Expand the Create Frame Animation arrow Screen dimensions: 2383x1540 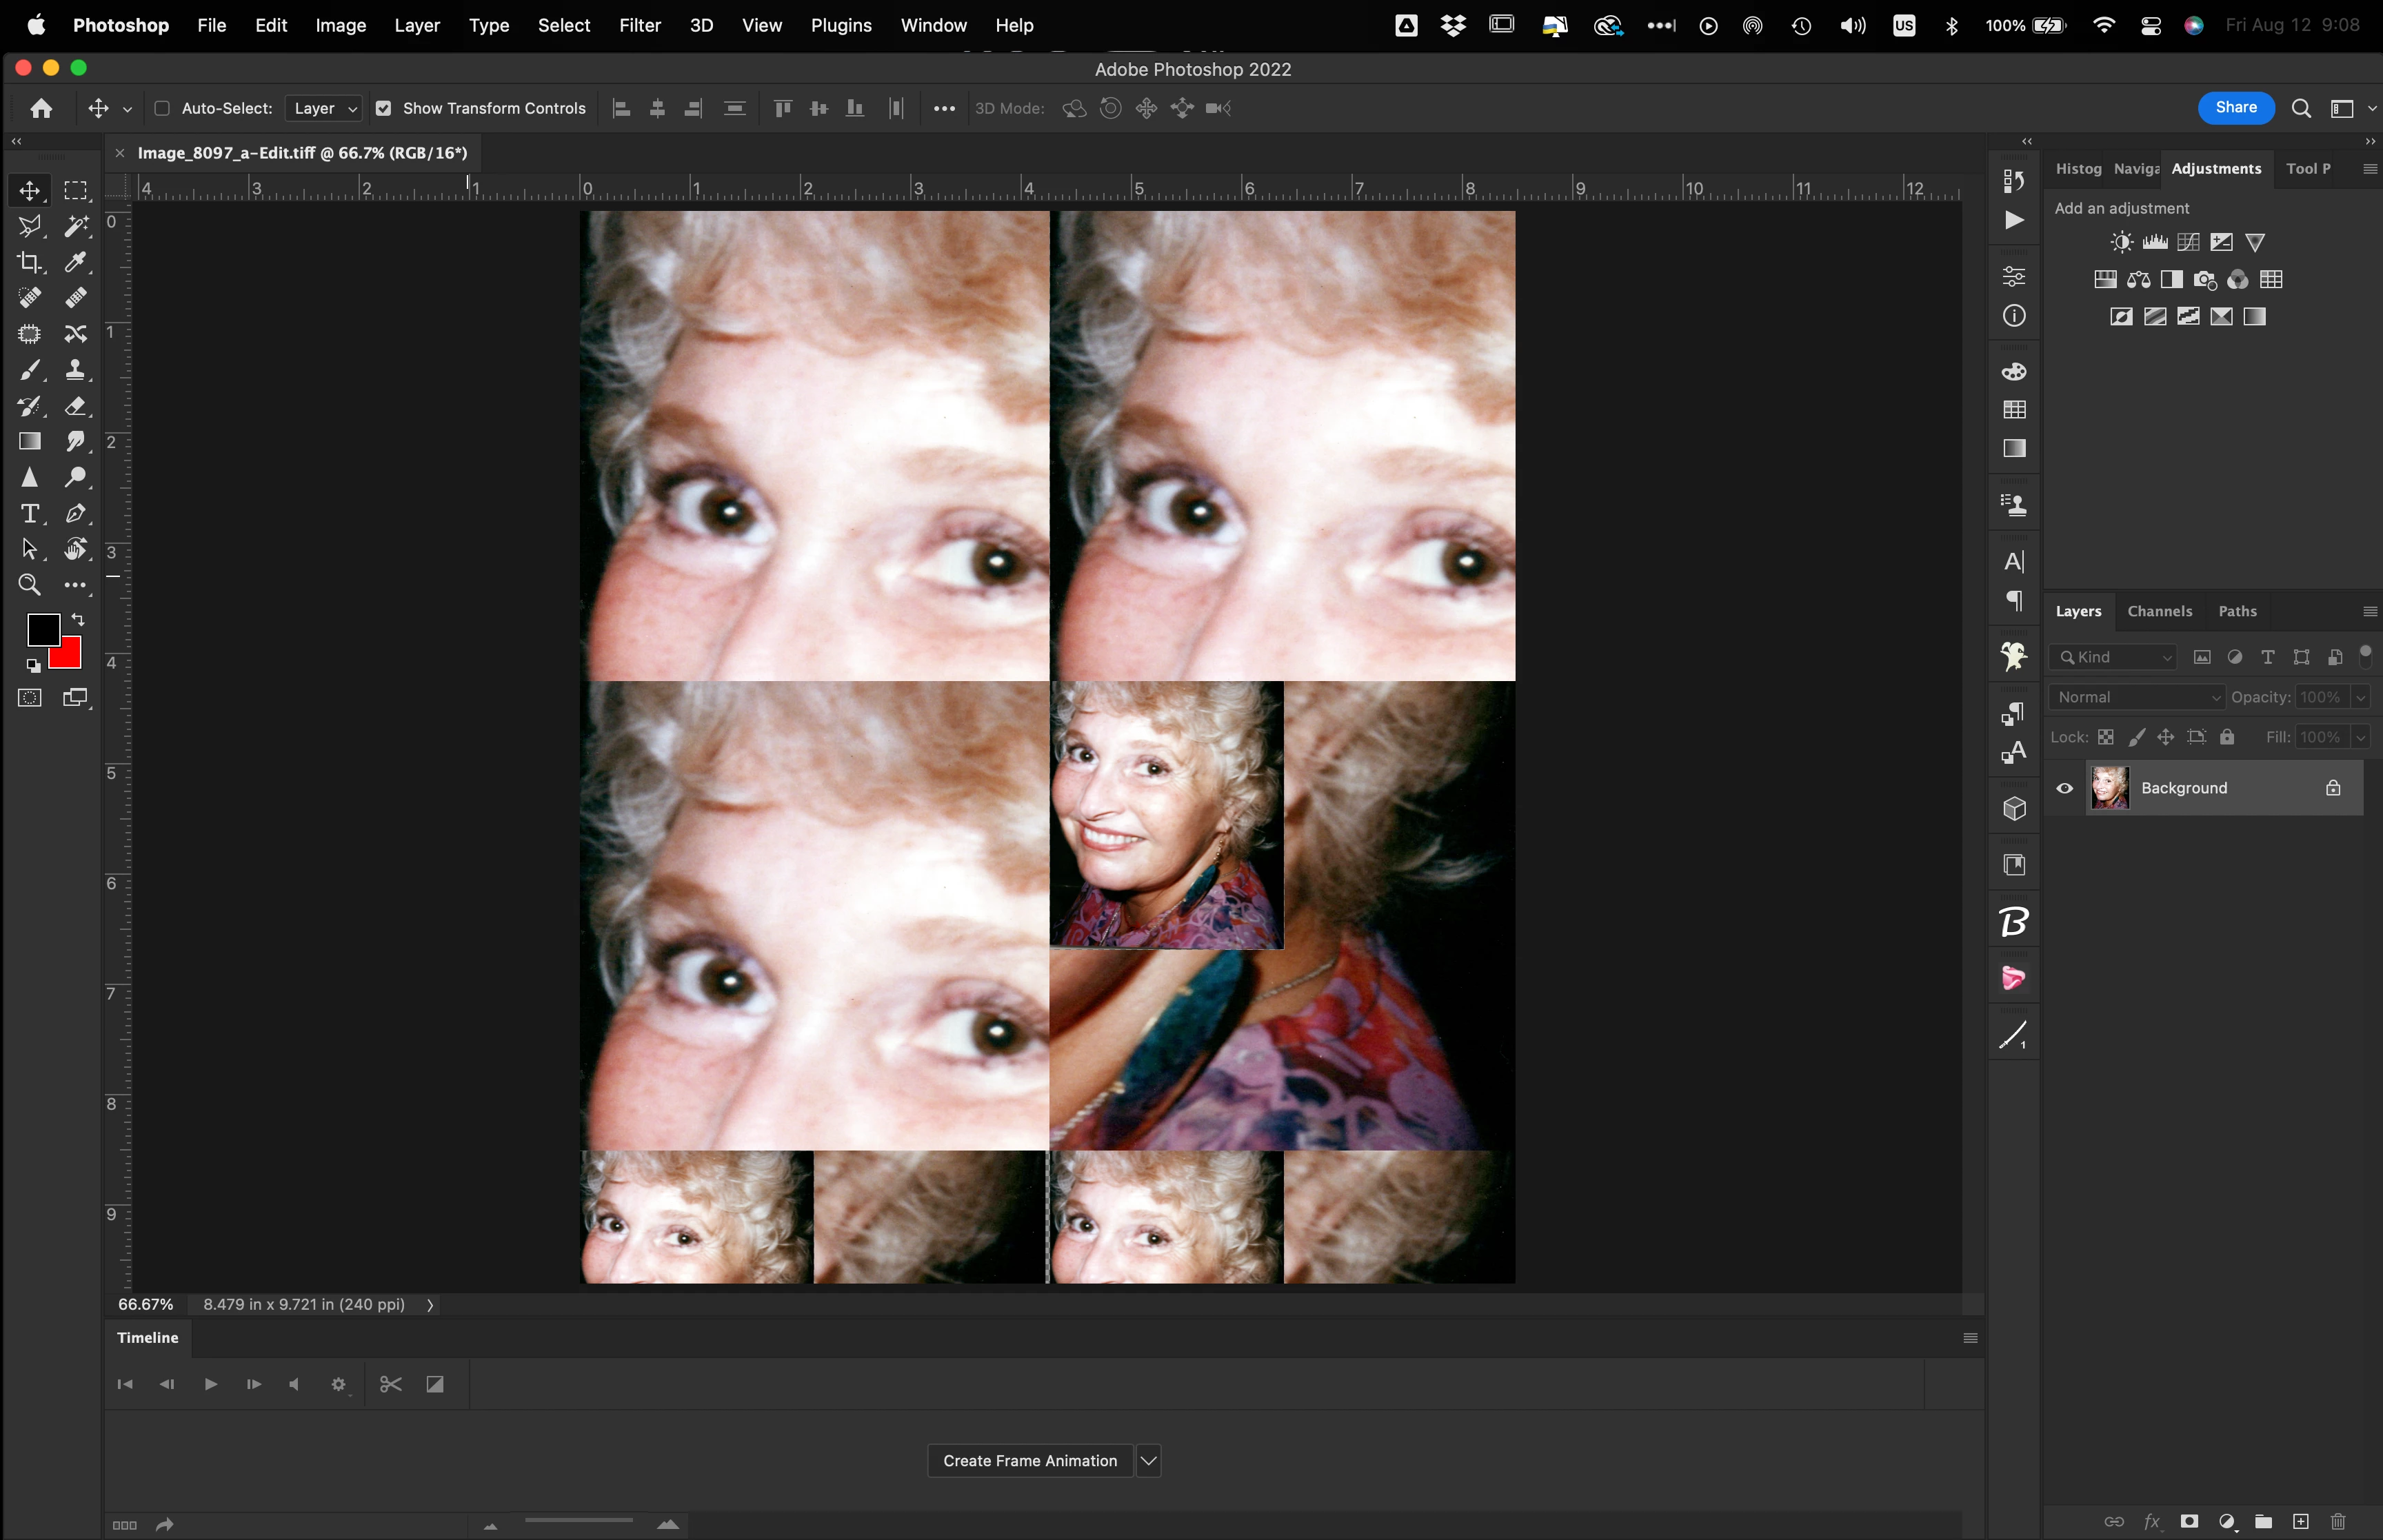tap(1148, 1460)
